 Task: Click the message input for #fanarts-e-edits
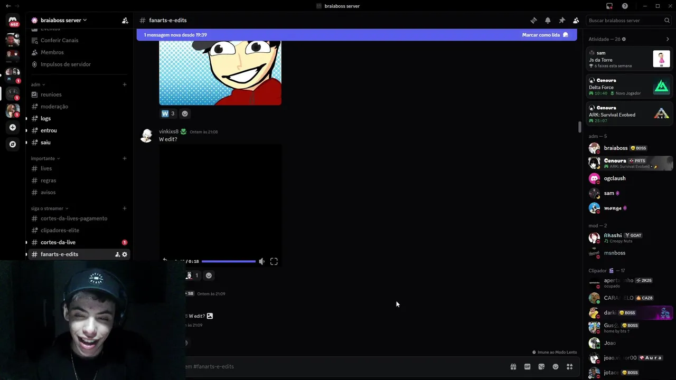[343, 366]
